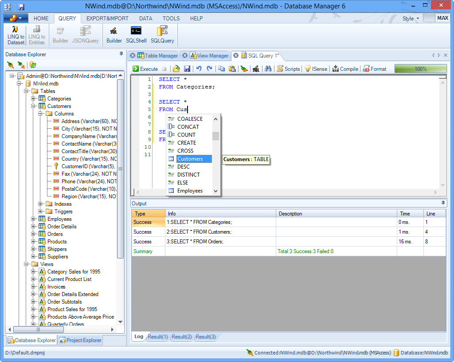Viewport: 454px width, 362px height.
Task: Expand the Indexes folder
Action: click(x=40, y=204)
